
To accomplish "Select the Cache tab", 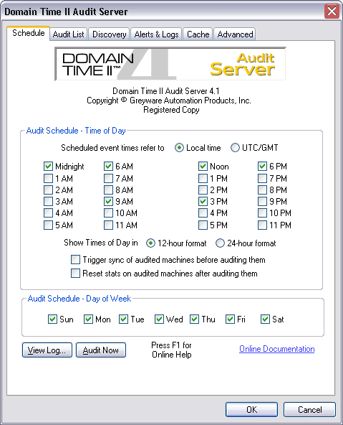I will [x=198, y=34].
